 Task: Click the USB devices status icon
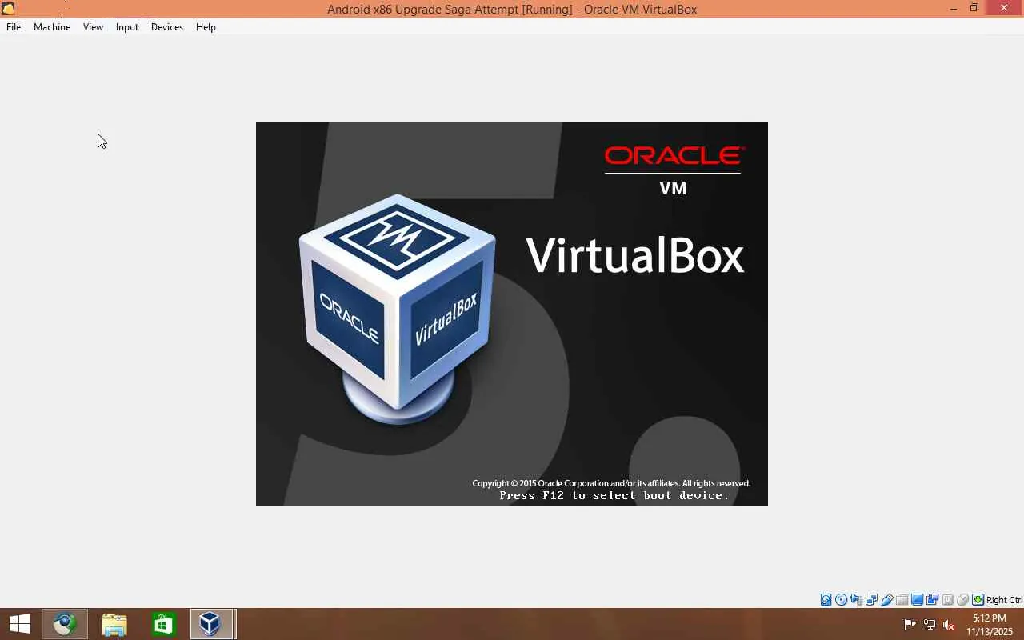[887, 600]
